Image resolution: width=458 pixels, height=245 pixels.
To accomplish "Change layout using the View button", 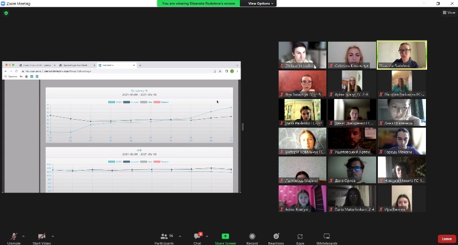I will [x=449, y=12].
